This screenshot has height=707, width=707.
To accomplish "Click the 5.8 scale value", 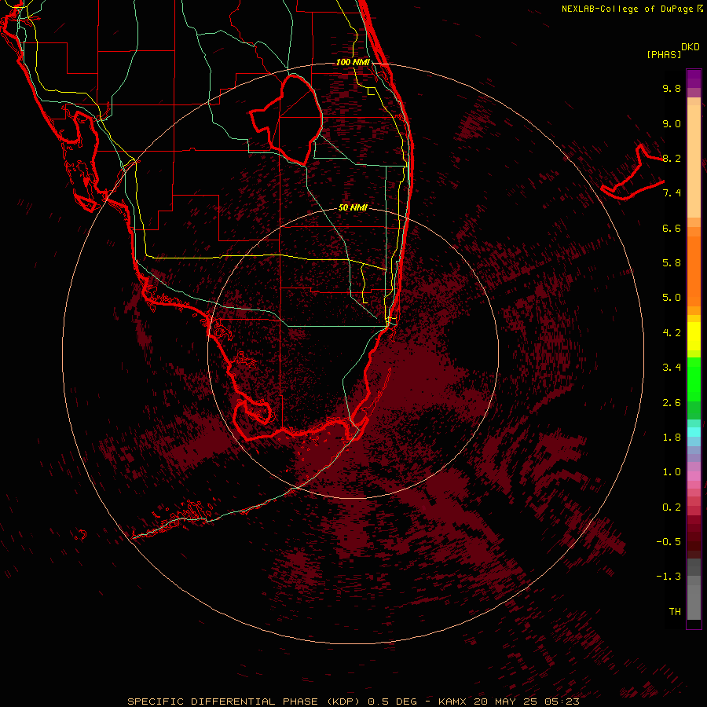I will tap(672, 263).
